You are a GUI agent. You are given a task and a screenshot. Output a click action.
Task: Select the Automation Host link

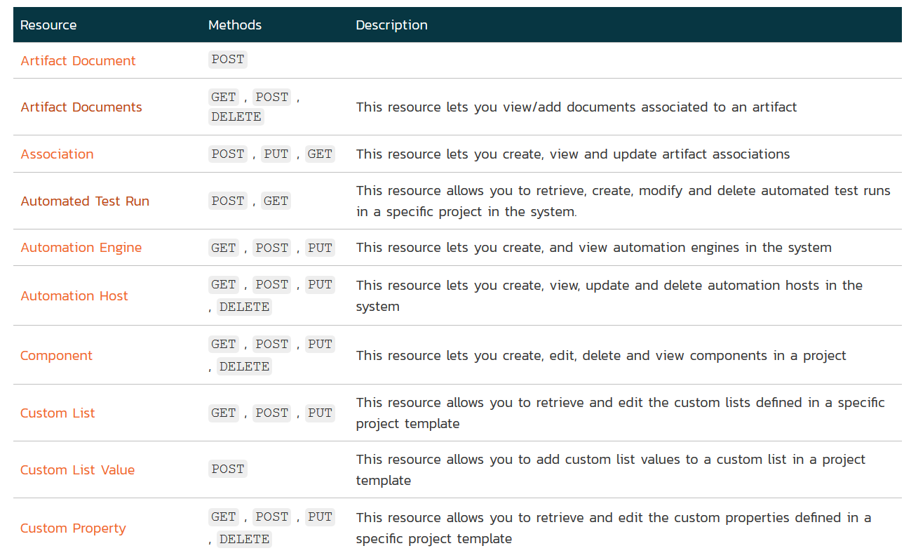74,296
